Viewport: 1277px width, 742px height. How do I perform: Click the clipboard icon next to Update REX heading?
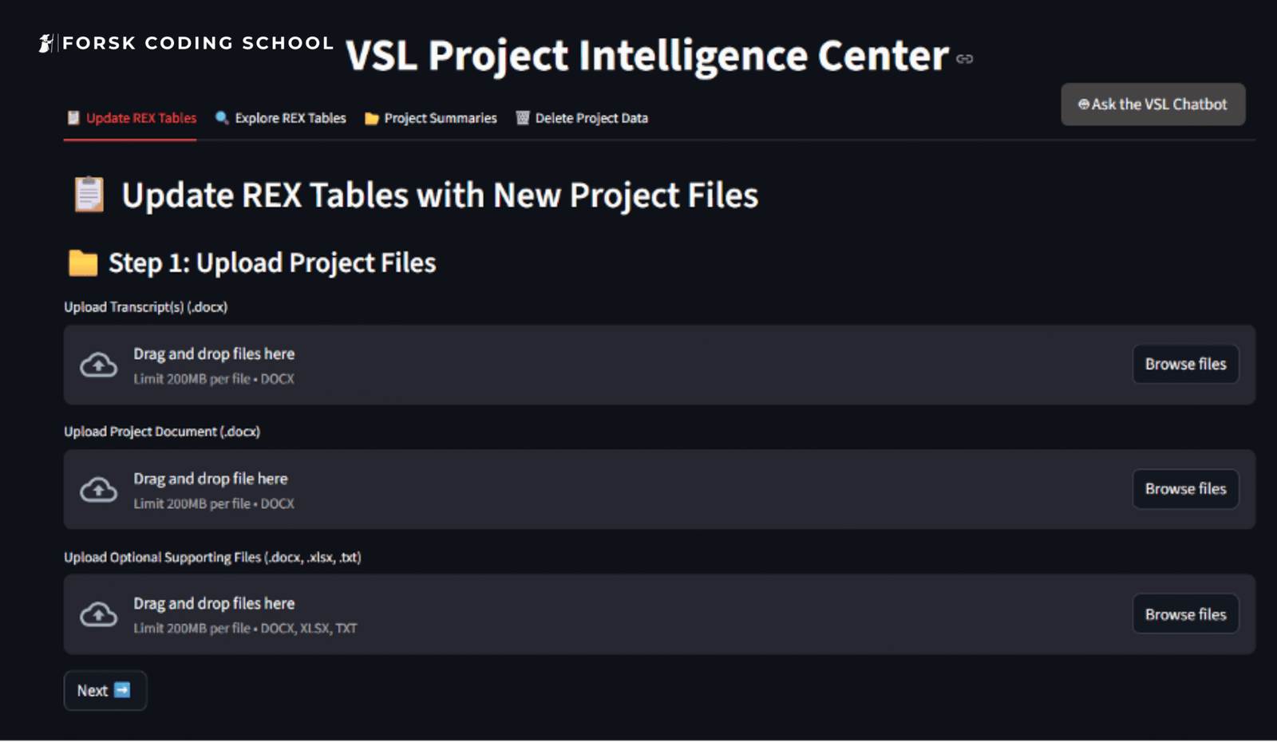coord(89,195)
